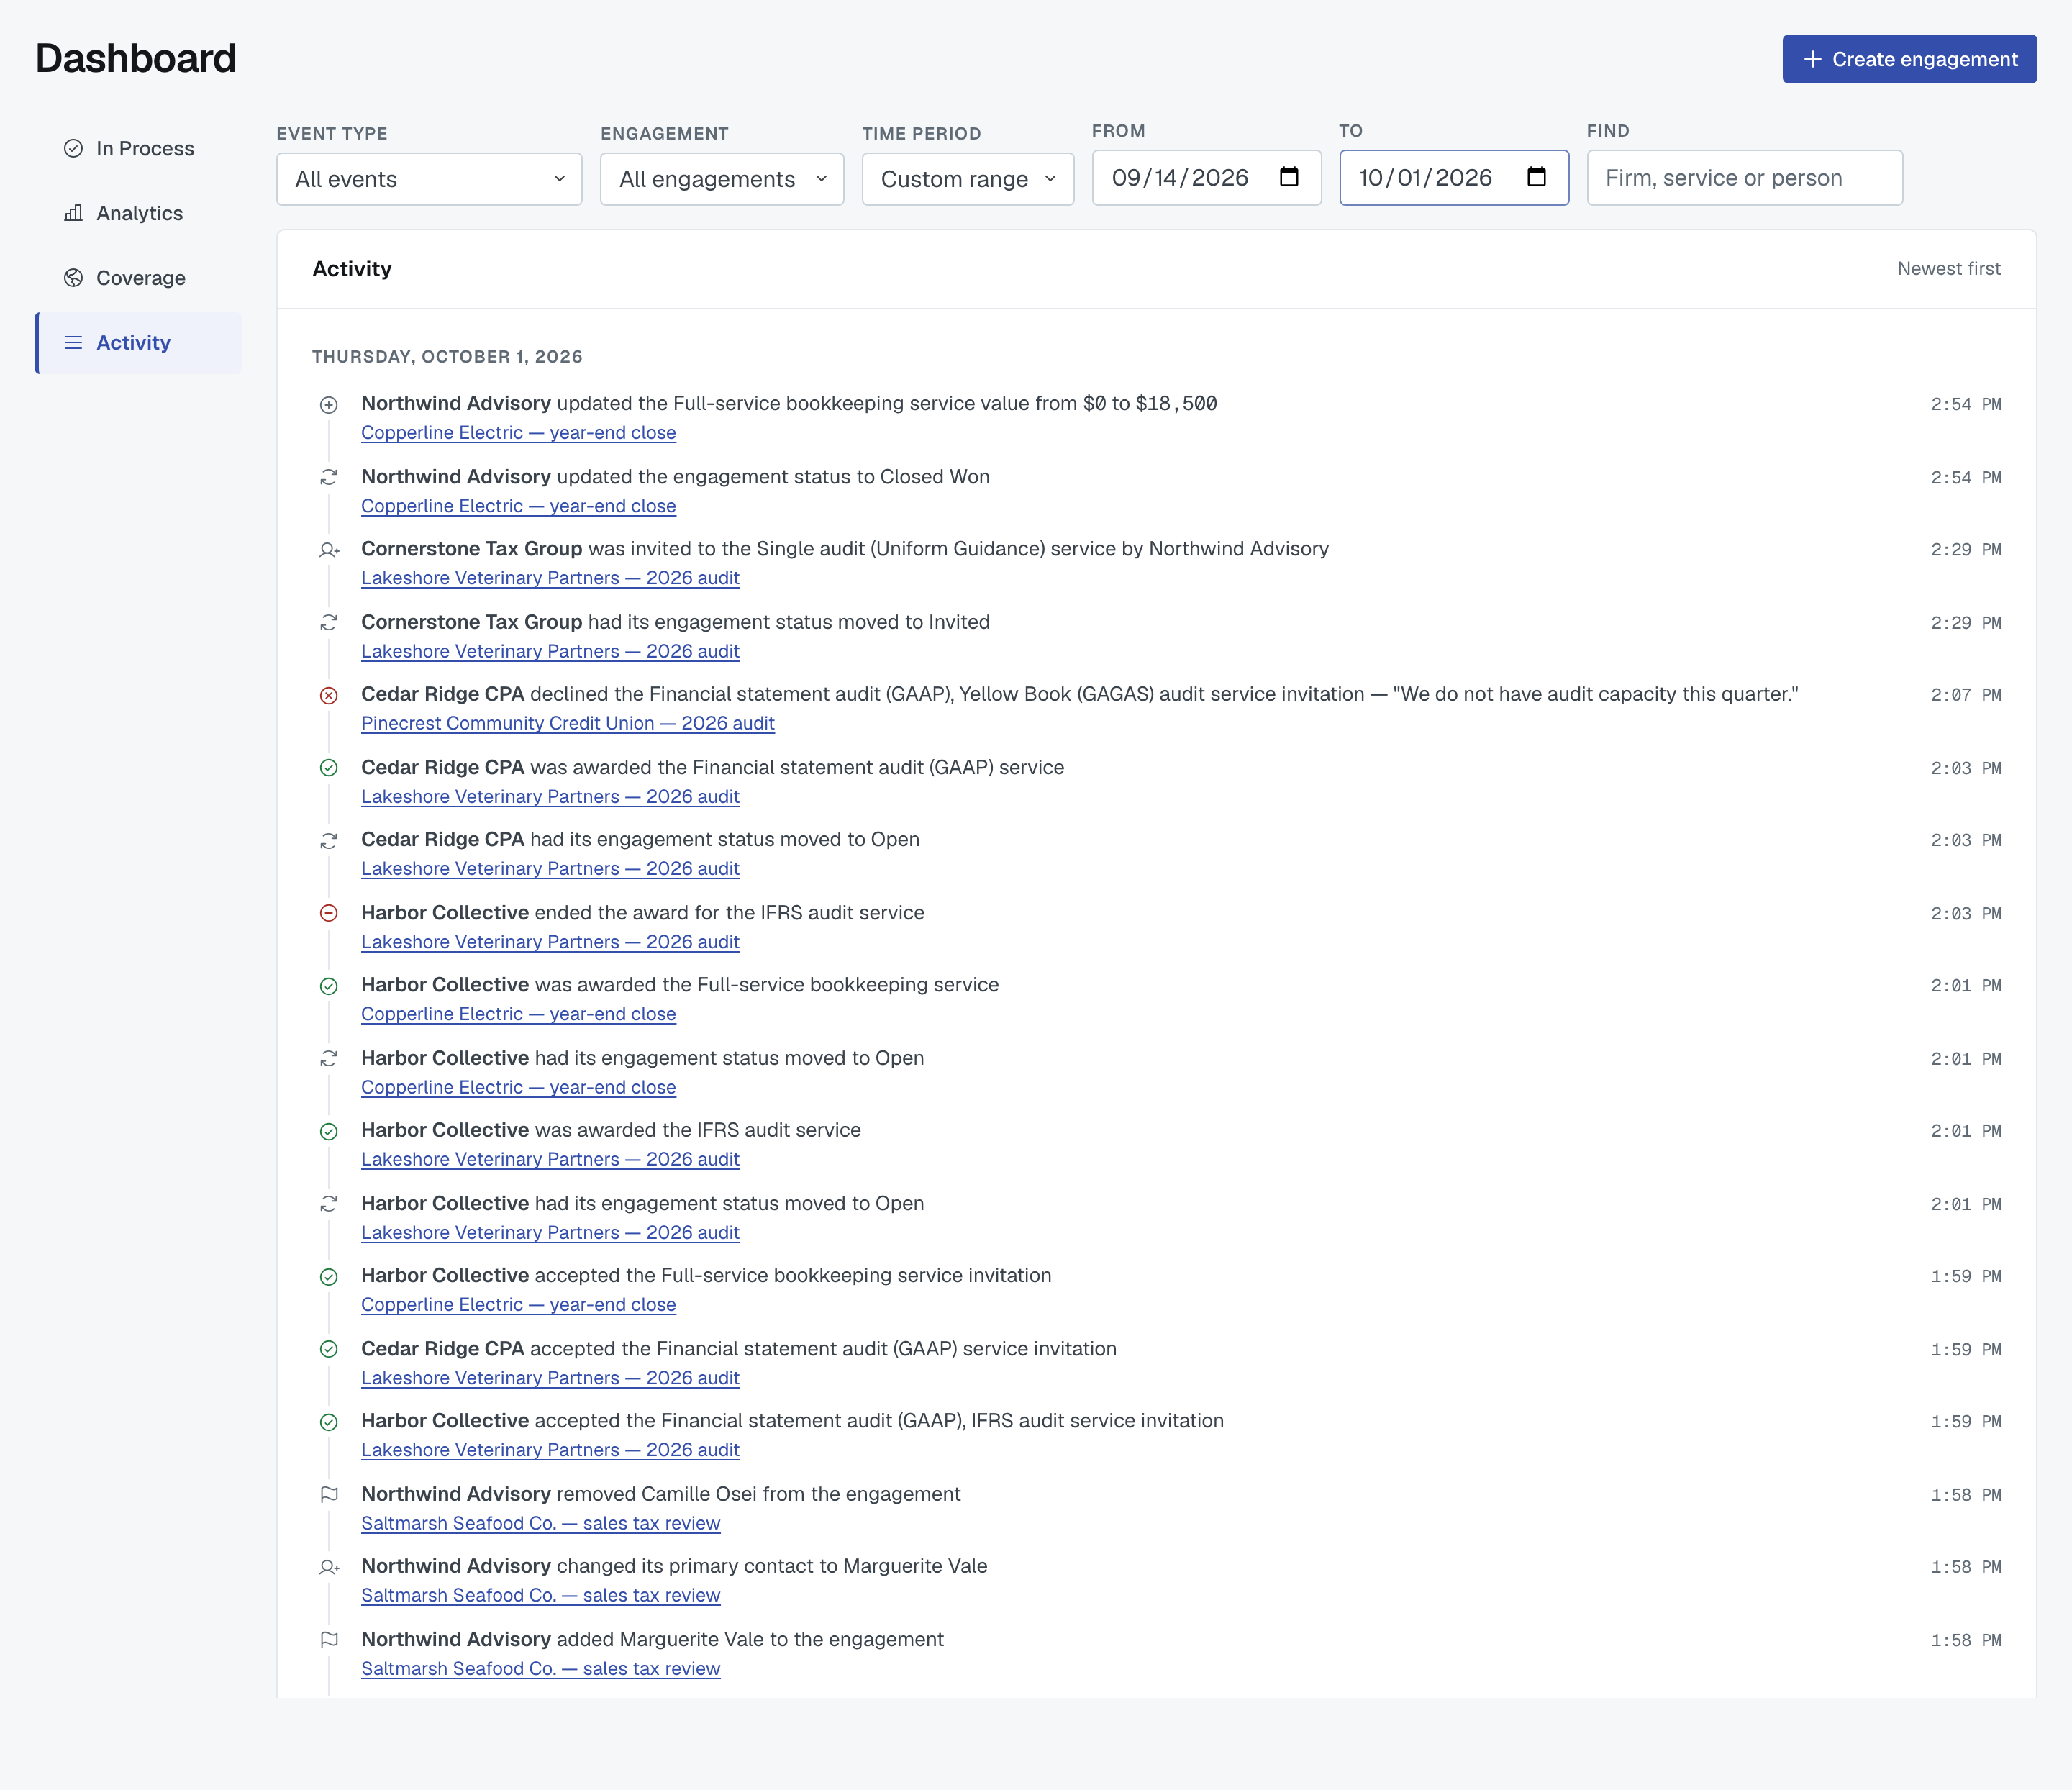Click the flag icon beside removed Camille Osei
Viewport: 2072px width, 1790px height.
[x=328, y=1494]
